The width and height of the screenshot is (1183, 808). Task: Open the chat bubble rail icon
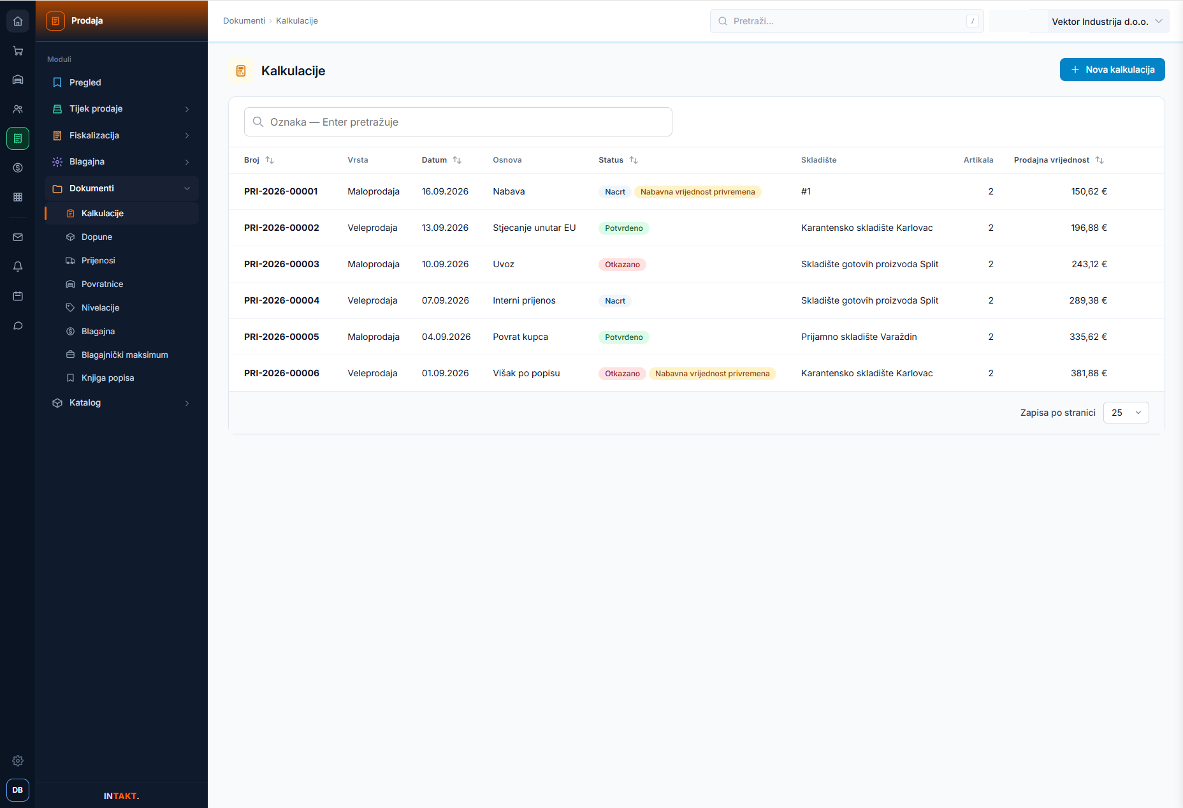point(18,326)
